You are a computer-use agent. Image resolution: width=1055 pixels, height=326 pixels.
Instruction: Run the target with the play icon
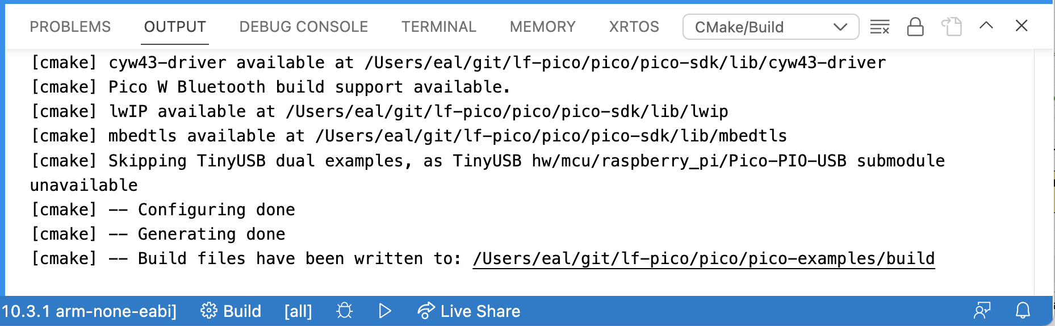coord(385,311)
